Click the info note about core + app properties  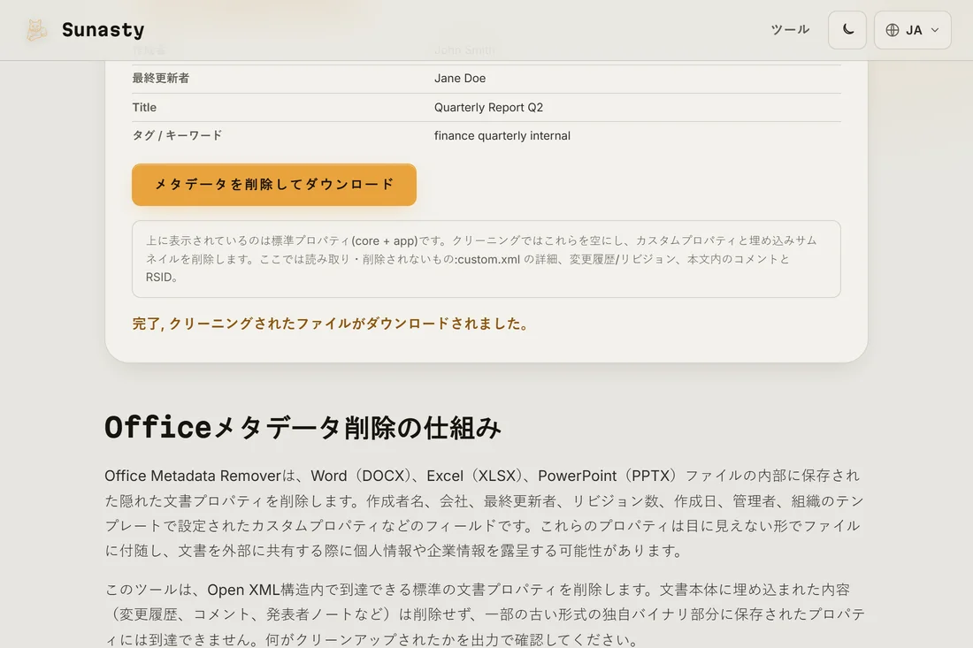coord(486,258)
